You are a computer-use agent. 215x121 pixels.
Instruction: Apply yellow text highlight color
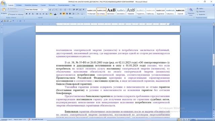(x=51, y=14)
